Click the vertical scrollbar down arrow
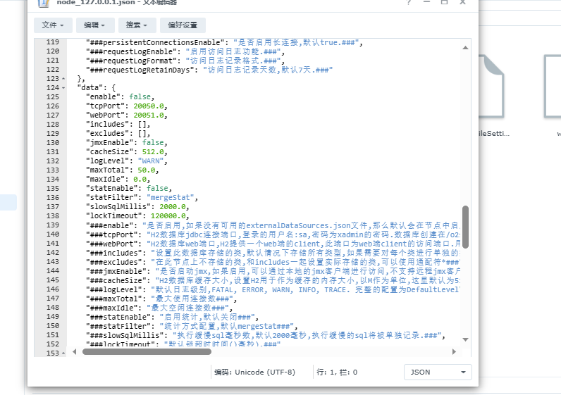 point(465,339)
